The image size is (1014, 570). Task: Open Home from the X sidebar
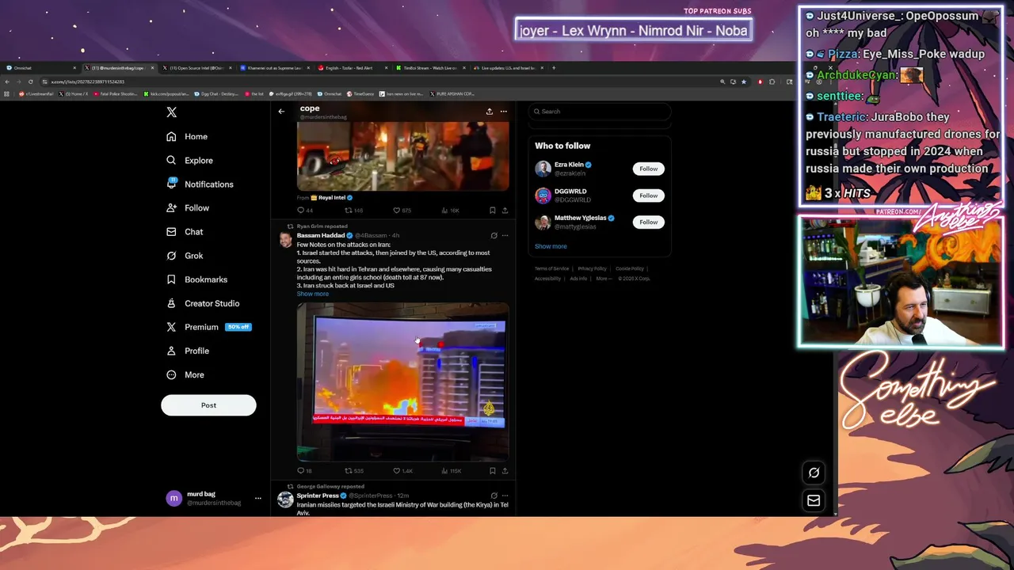point(187,137)
